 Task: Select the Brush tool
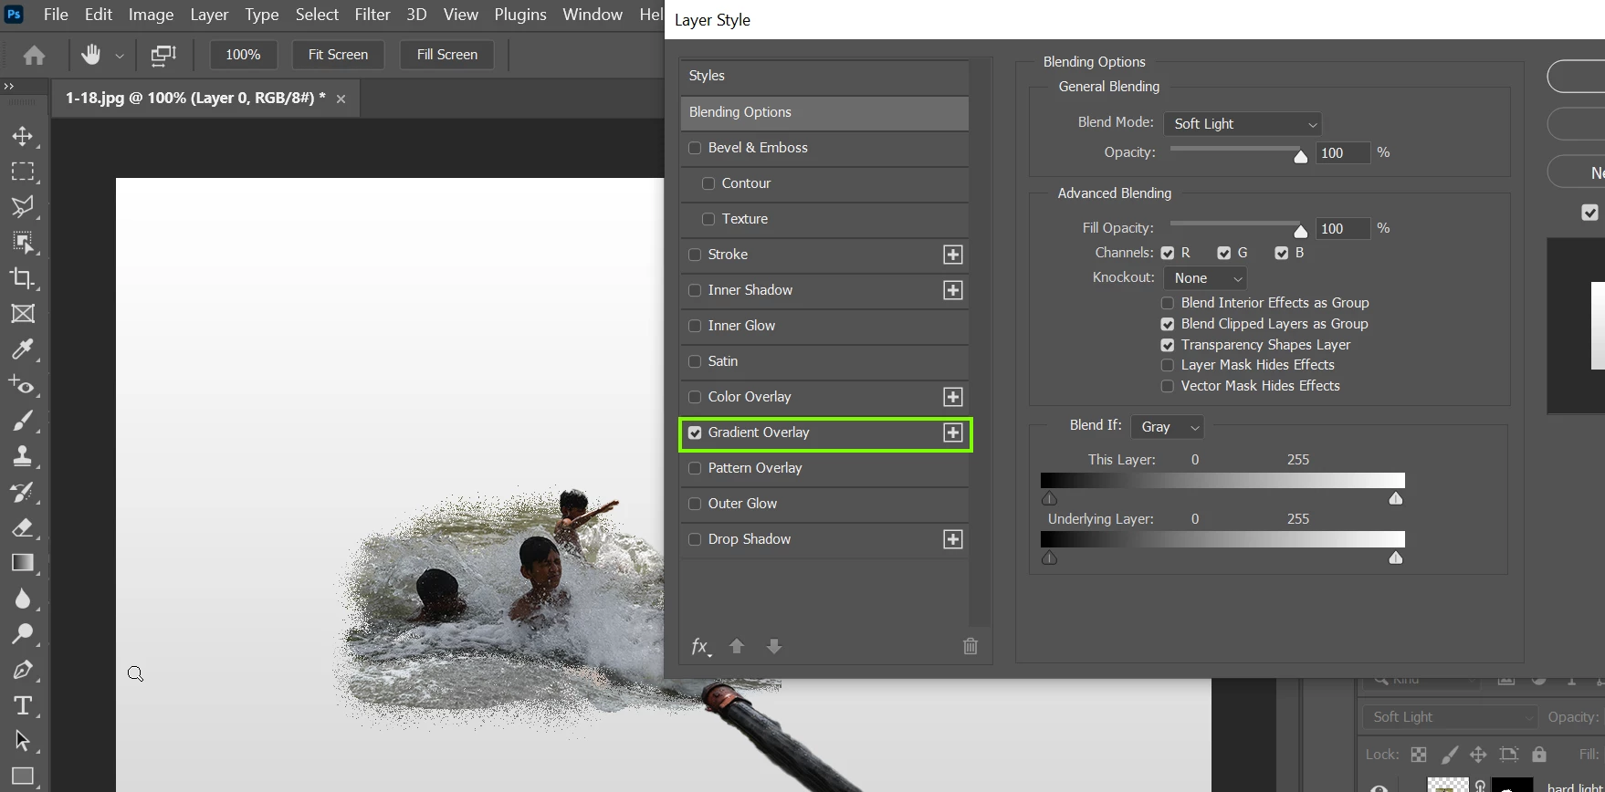click(x=23, y=421)
